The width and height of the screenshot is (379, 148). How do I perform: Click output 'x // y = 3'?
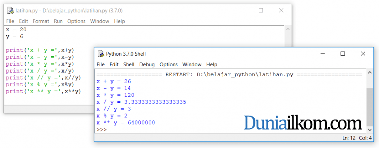tap(114, 109)
